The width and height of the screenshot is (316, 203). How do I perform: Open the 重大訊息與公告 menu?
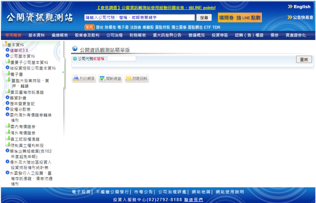click(167, 35)
